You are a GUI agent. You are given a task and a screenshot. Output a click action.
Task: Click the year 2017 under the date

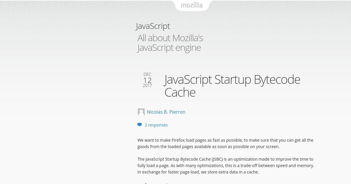[x=147, y=86]
